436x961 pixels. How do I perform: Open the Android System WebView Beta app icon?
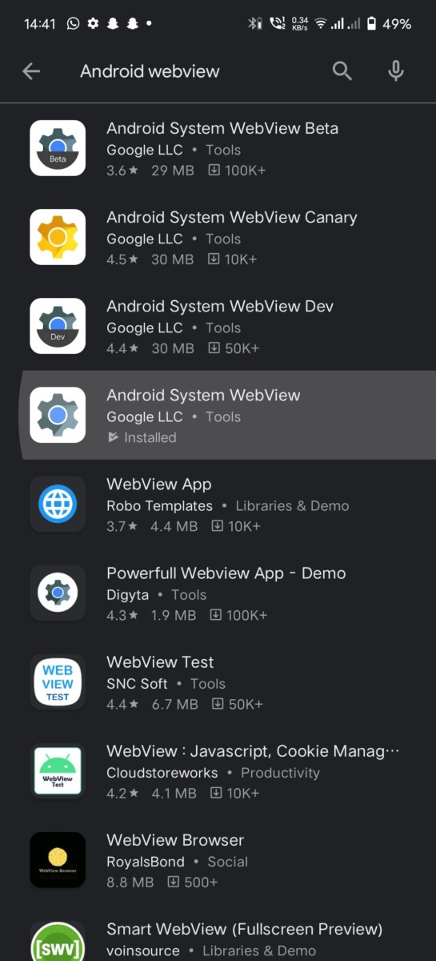pos(58,148)
